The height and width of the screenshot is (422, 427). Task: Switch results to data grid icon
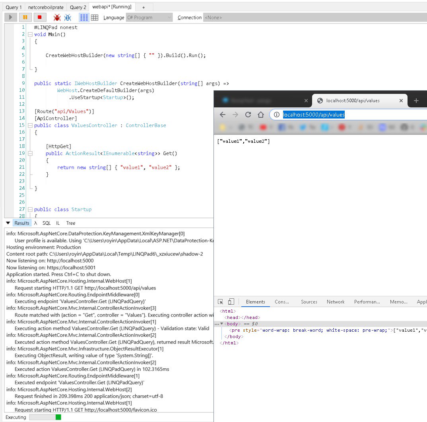point(95,18)
